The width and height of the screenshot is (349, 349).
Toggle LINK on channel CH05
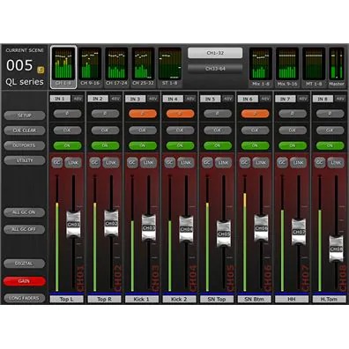(223, 162)
